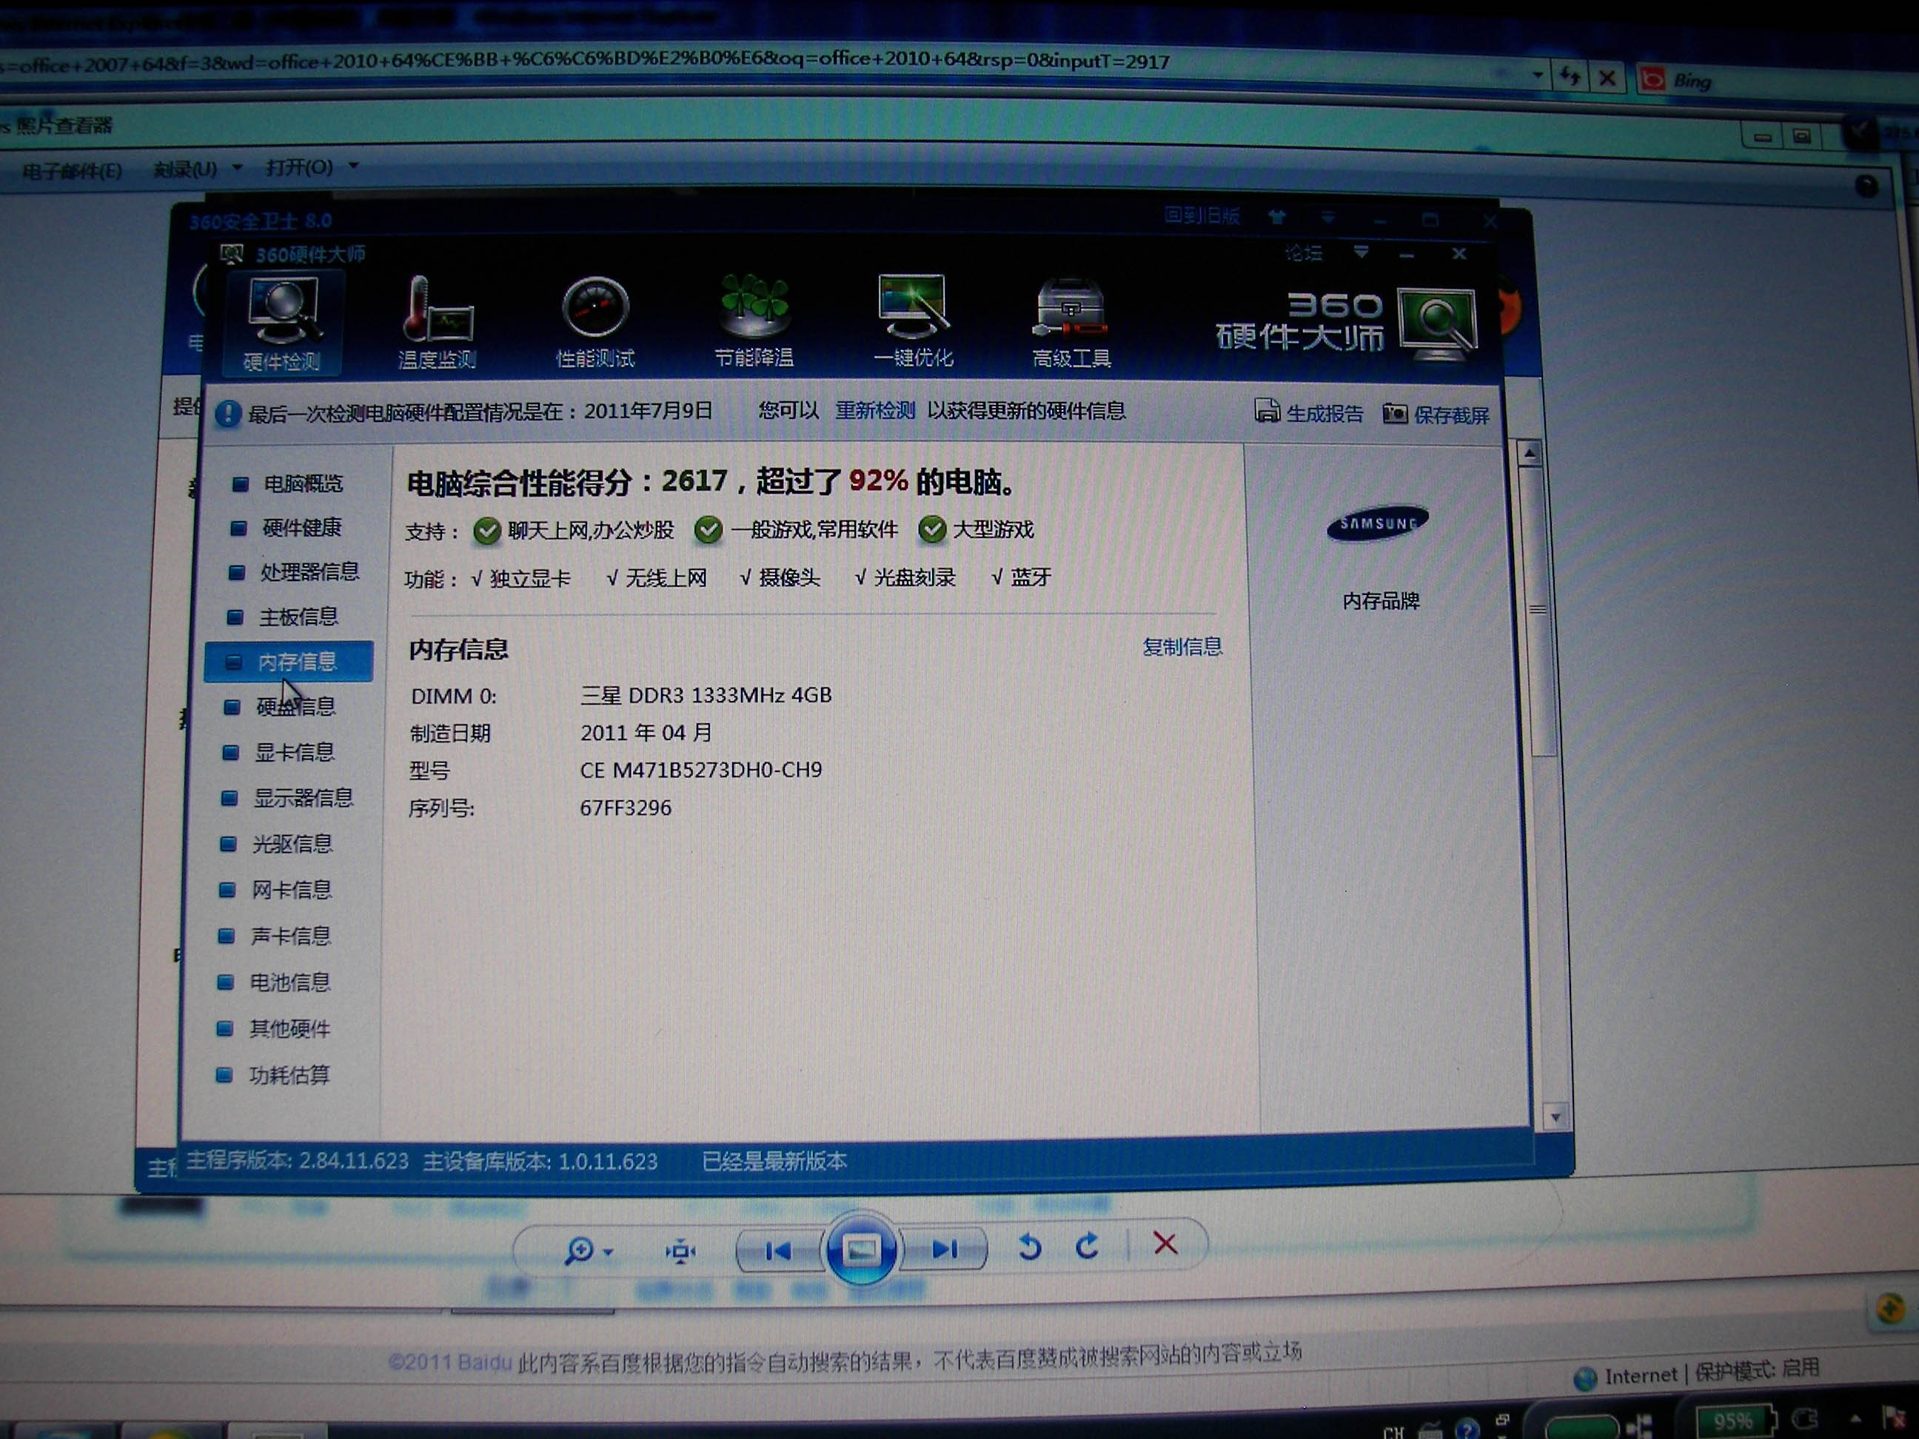Show hidden tray icons arrow
The image size is (1919, 1439).
(x=1855, y=1418)
